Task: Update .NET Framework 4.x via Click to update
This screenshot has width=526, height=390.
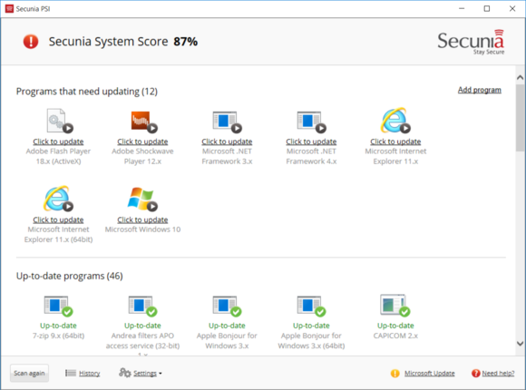Action: (x=311, y=141)
